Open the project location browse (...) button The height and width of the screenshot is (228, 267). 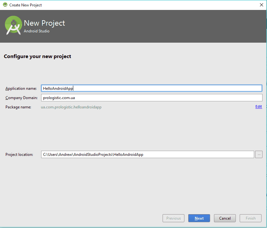pos(259,155)
